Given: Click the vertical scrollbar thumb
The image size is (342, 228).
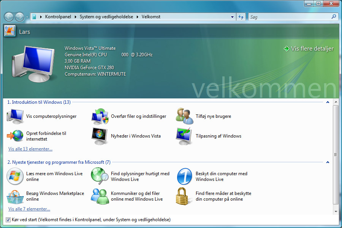Looking at the screenshot, I should click(336, 155).
